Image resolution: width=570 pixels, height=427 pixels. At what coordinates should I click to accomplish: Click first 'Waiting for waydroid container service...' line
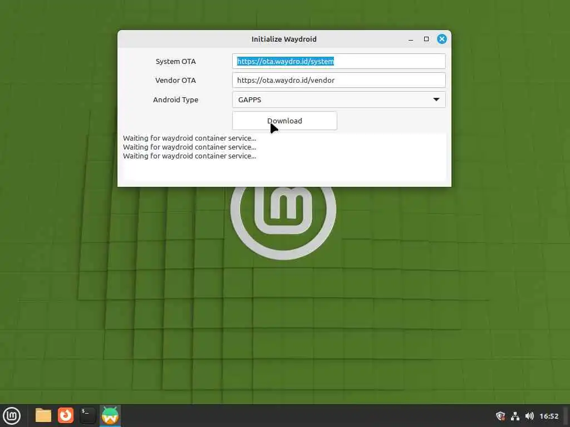(x=189, y=138)
